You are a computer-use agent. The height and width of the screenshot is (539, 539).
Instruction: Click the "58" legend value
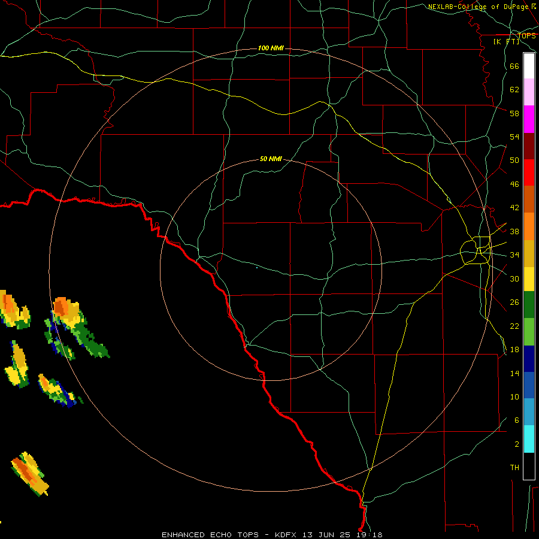(514, 113)
